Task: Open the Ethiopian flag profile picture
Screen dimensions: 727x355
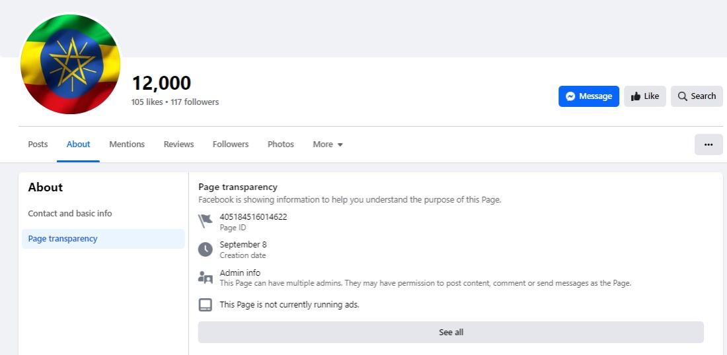Action: coord(71,64)
